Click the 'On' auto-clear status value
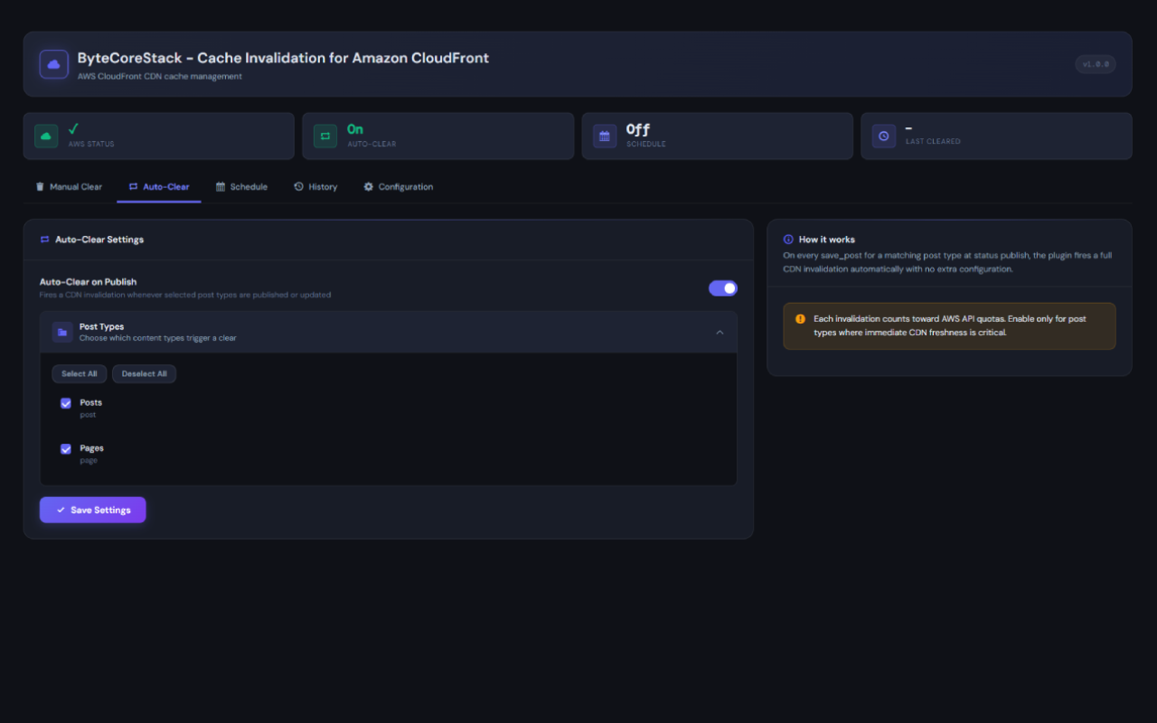Screen dimensions: 1157x723 pos(355,129)
